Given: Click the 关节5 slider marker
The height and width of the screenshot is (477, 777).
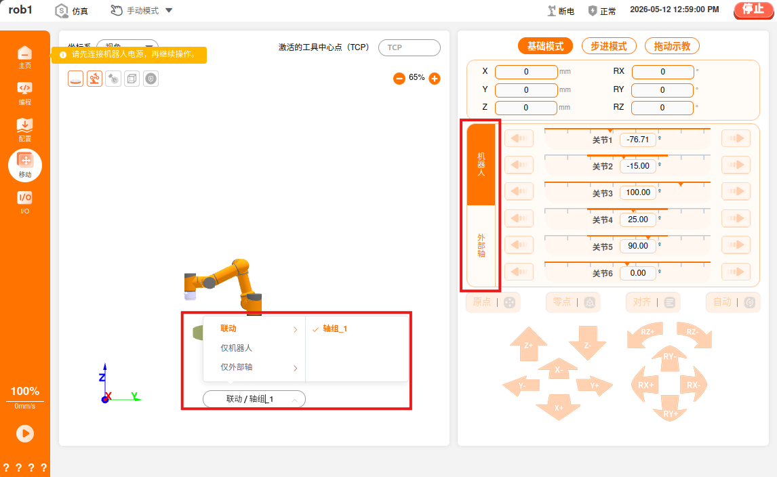Looking at the screenshot, I should (x=647, y=238).
